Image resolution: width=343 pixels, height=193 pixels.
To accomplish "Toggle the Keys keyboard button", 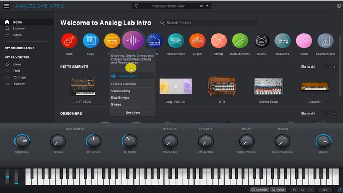I will [x=278, y=190].
